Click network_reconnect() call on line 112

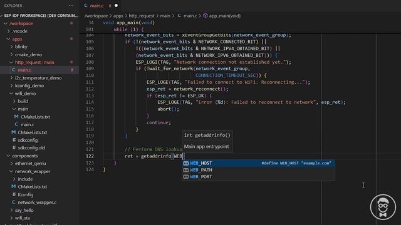pos(200,89)
